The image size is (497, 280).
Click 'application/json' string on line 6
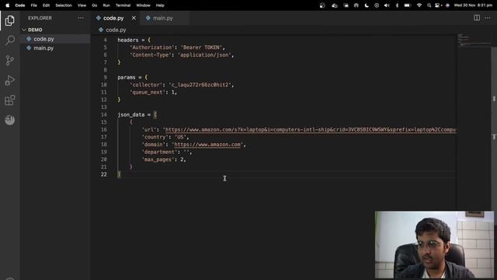pyautogui.click(x=204, y=55)
